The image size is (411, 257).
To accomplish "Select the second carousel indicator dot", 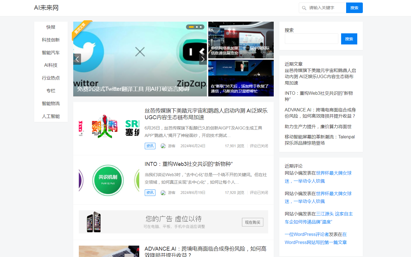I will [197, 27].
